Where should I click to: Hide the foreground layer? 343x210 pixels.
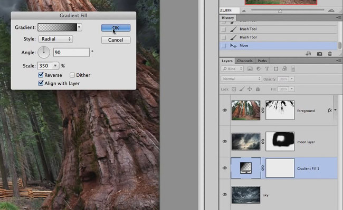(x=225, y=110)
